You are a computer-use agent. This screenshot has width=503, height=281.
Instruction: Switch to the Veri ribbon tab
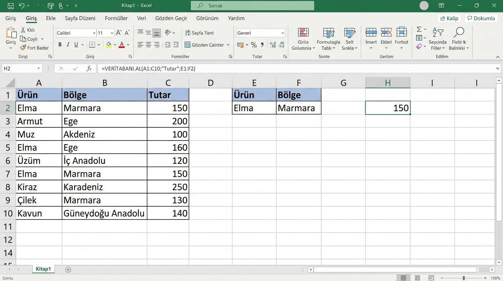(141, 18)
